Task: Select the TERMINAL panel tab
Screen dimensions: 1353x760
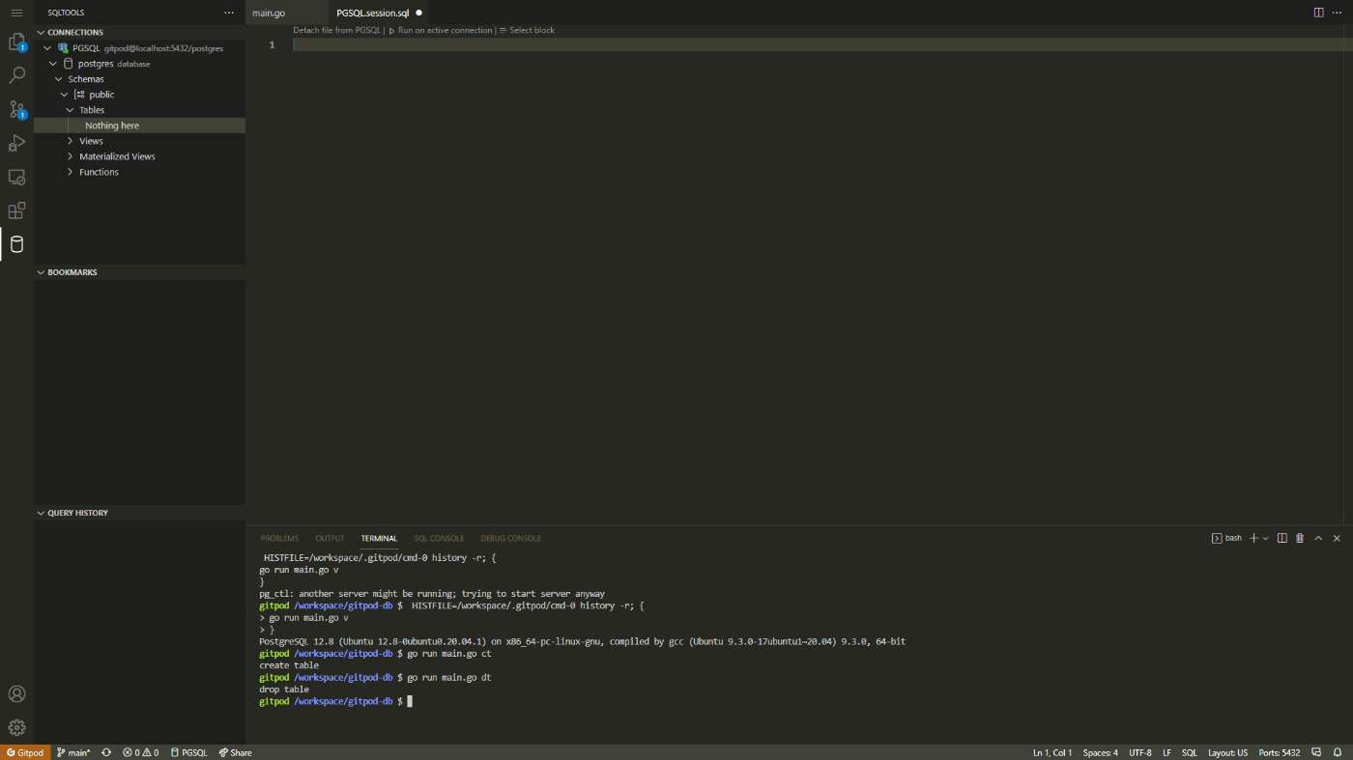Action: pyautogui.click(x=379, y=538)
